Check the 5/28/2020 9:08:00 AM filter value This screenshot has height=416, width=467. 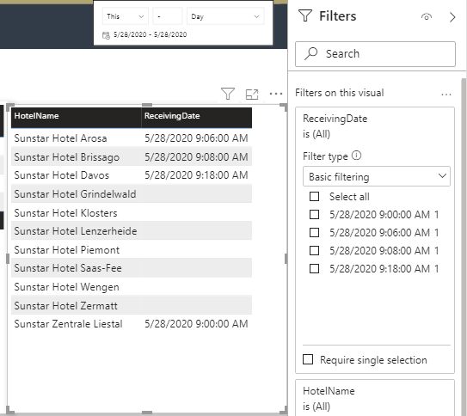pos(314,251)
